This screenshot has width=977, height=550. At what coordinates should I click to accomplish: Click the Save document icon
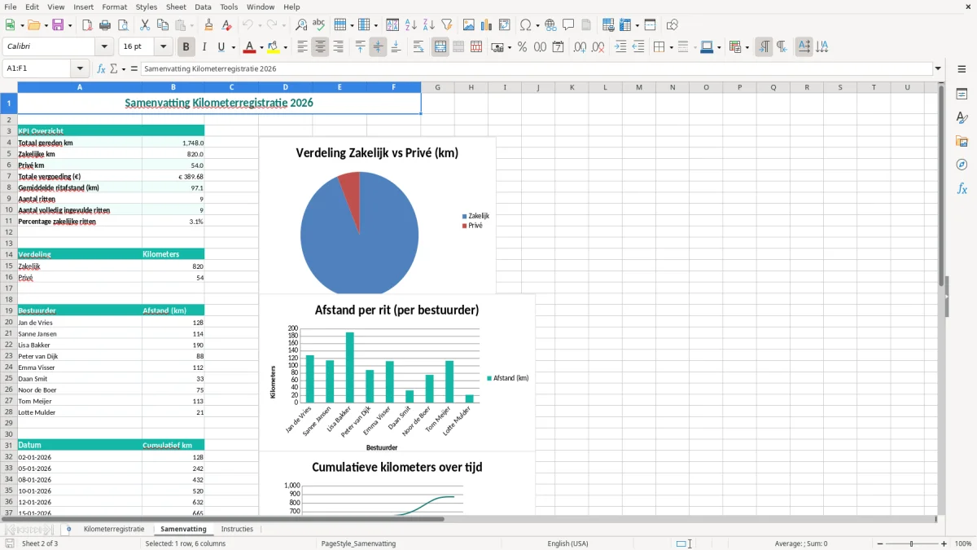(58, 25)
